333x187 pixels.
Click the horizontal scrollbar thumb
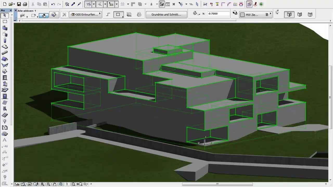(x=217, y=184)
